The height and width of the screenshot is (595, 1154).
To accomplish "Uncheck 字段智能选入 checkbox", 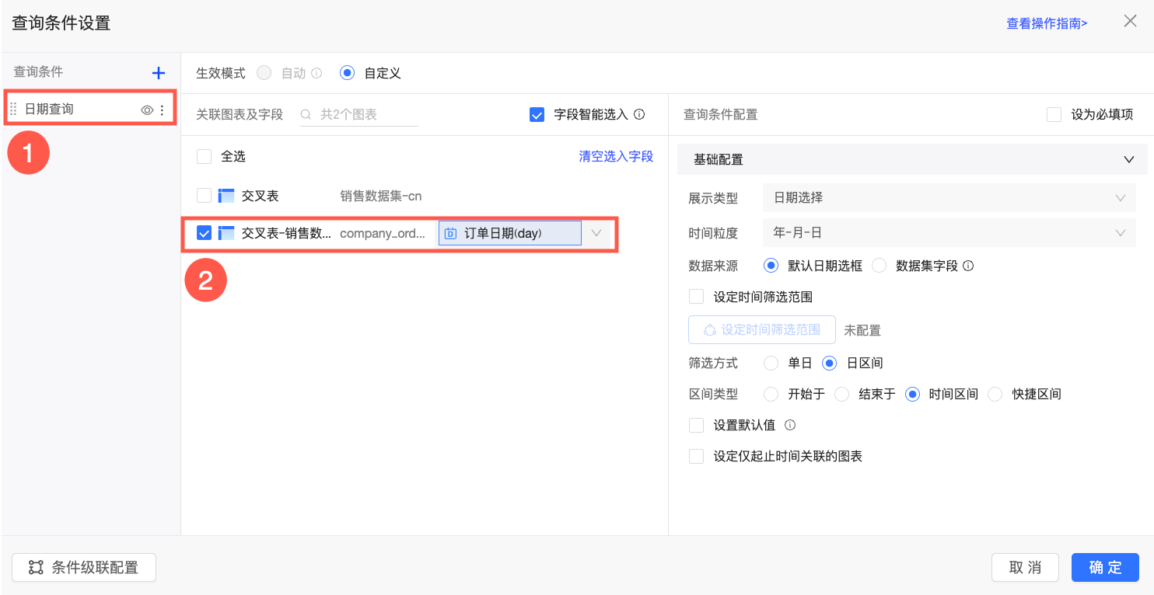I will coord(537,114).
